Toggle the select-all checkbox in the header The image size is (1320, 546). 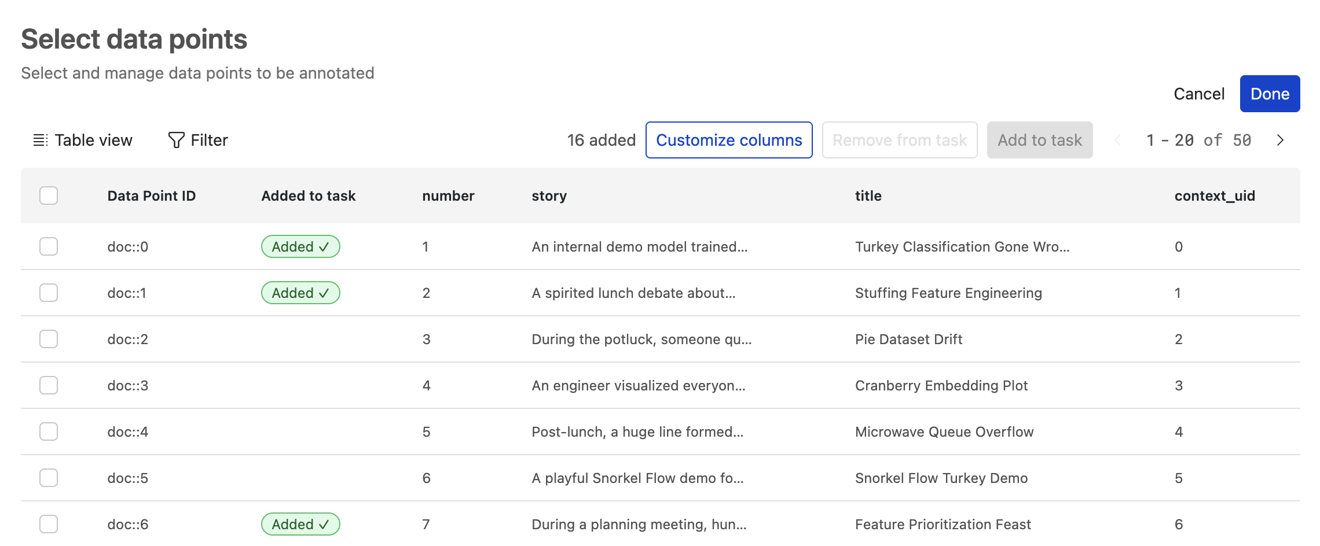click(49, 195)
